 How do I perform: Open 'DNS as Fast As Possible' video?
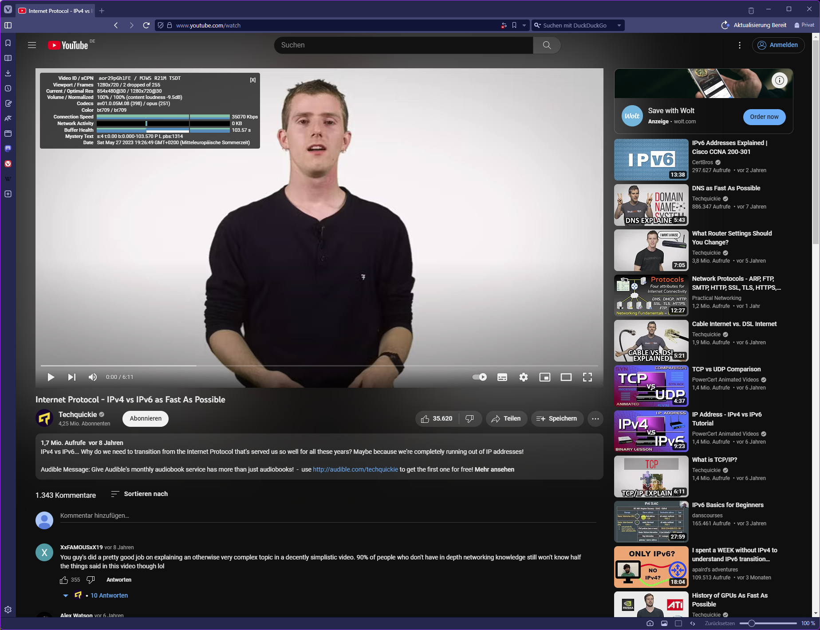726,188
